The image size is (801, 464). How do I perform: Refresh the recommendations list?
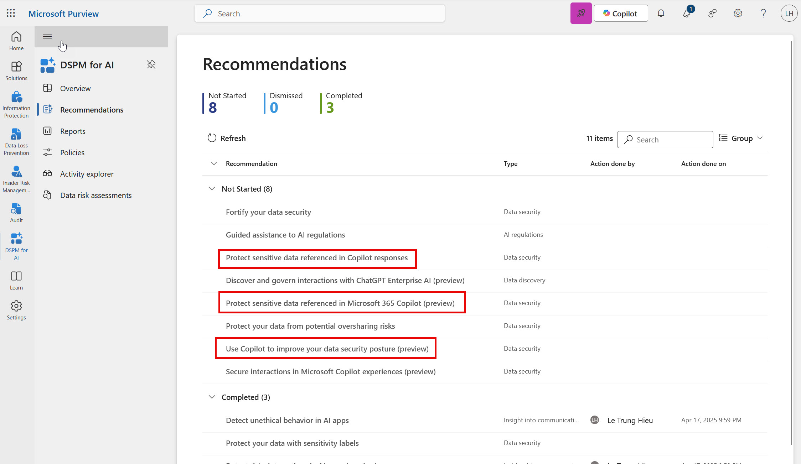tap(227, 138)
